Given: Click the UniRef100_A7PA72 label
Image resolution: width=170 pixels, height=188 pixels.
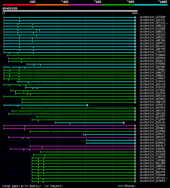Looking at the screenshot, I should [152, 134].
